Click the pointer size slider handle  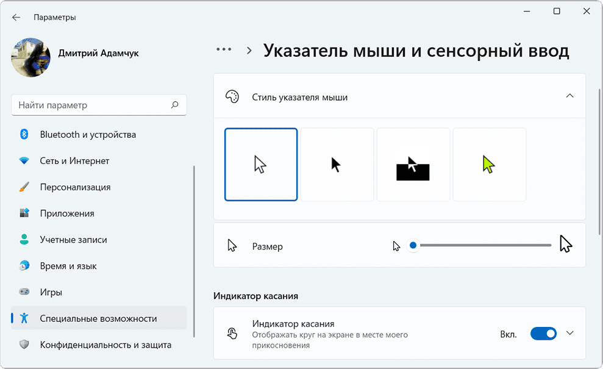[413, 245]
